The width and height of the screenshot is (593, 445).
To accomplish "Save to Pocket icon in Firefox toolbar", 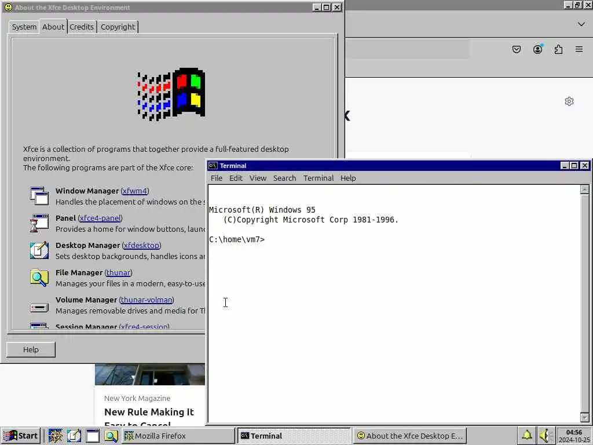I will [516, 49].
